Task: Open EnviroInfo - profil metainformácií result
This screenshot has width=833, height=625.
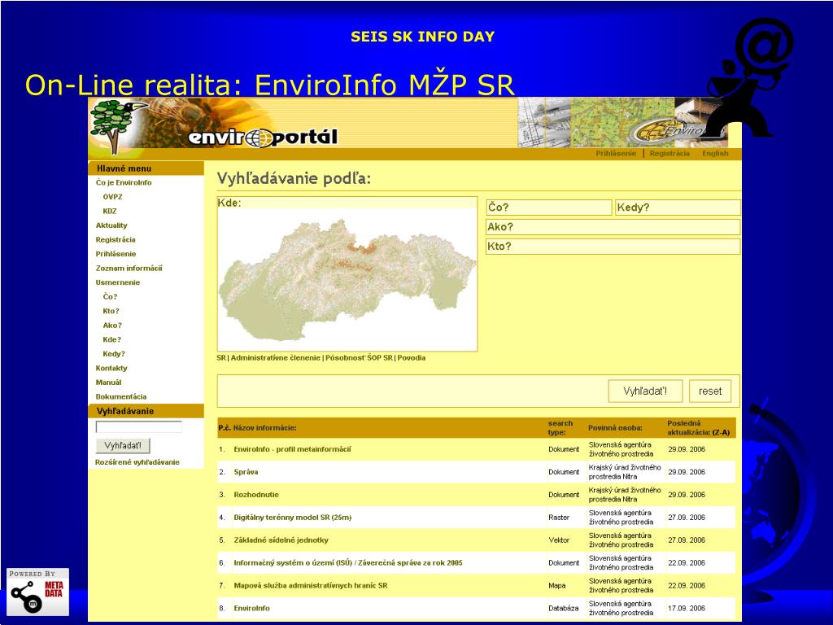Action: point(292,449)
